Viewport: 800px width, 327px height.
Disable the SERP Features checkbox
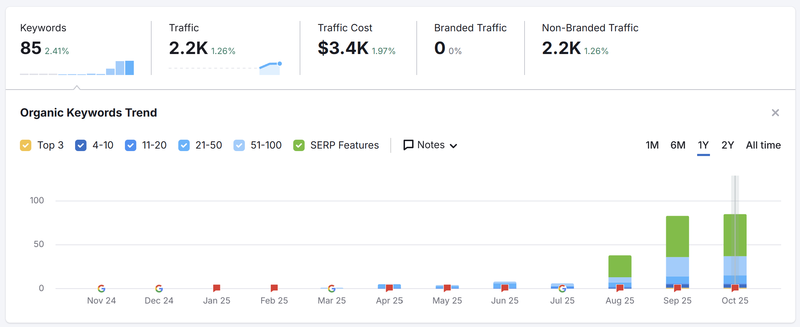[x=299, y=145]
